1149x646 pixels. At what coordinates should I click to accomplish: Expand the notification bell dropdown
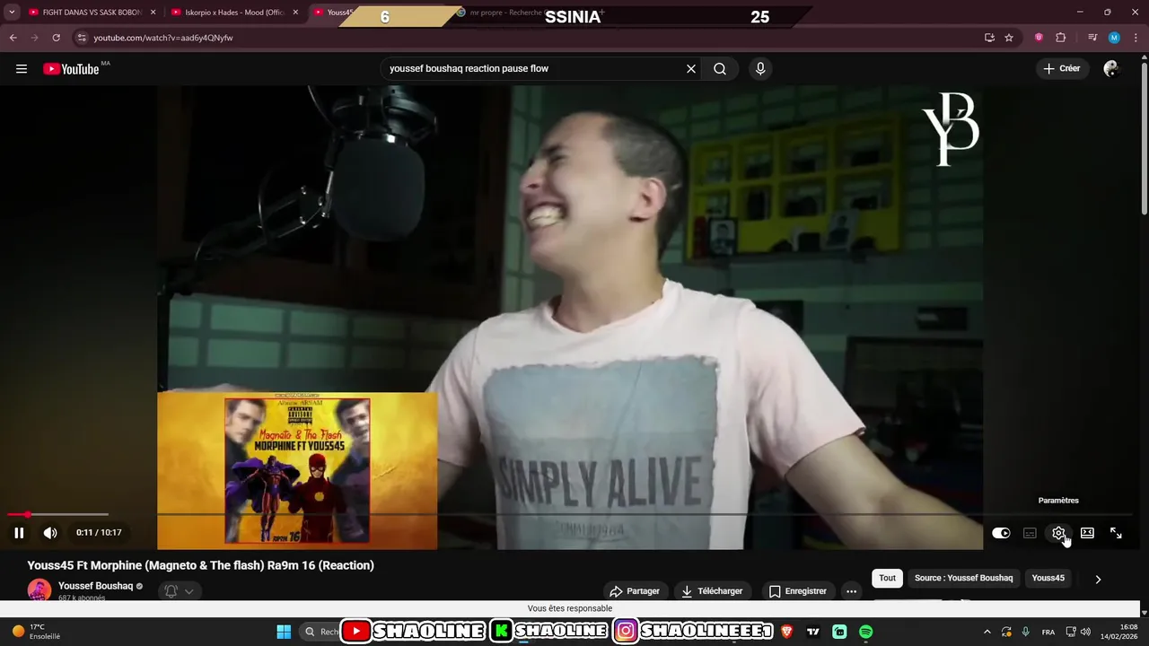pyautogui.click(x=189, y=591)
